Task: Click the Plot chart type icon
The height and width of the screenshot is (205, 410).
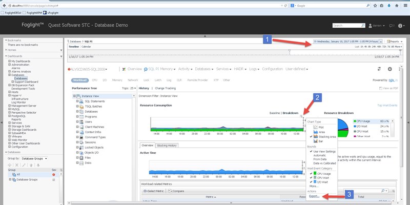Action: (316, 127)
